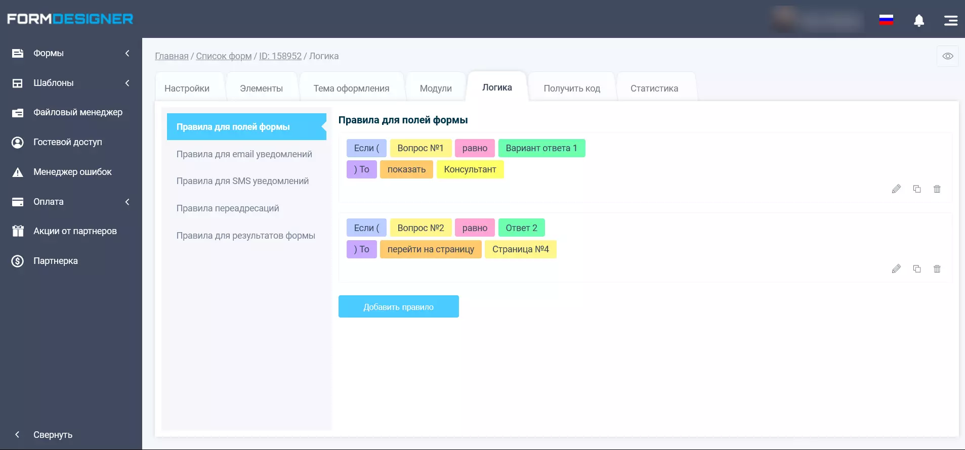Expand the Шаблоны submenu chevron
Viewport: 965px width, 450px height.
tap(128, 83)
